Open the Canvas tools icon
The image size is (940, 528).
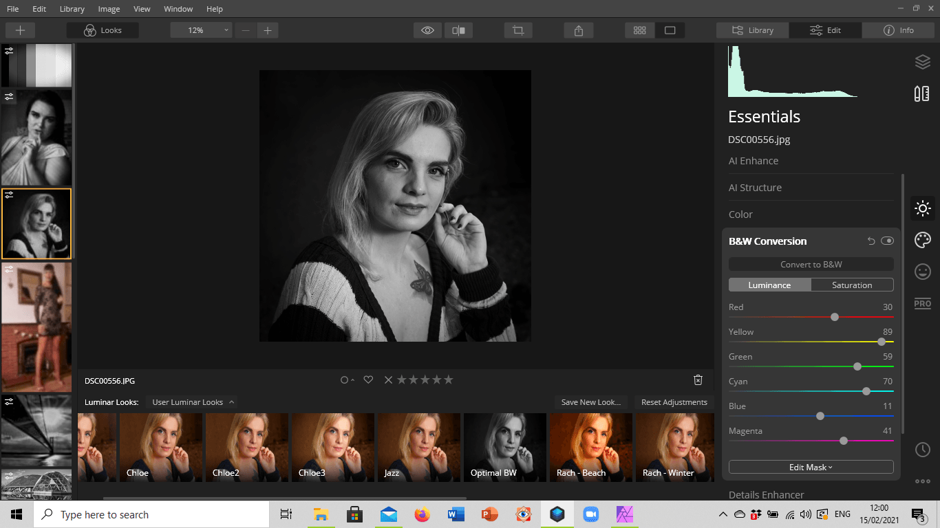tap(922, 93)
